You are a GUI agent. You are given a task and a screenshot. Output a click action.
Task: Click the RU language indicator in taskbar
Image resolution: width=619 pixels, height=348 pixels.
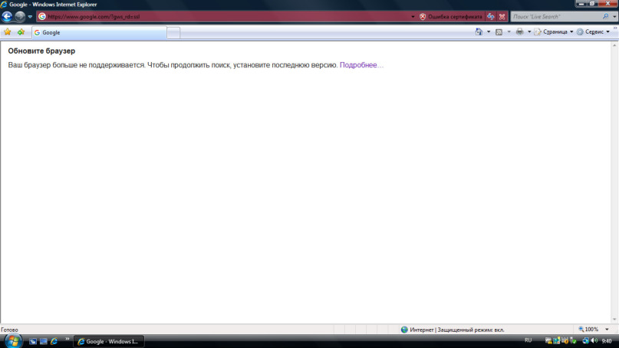tap(528, 340)
